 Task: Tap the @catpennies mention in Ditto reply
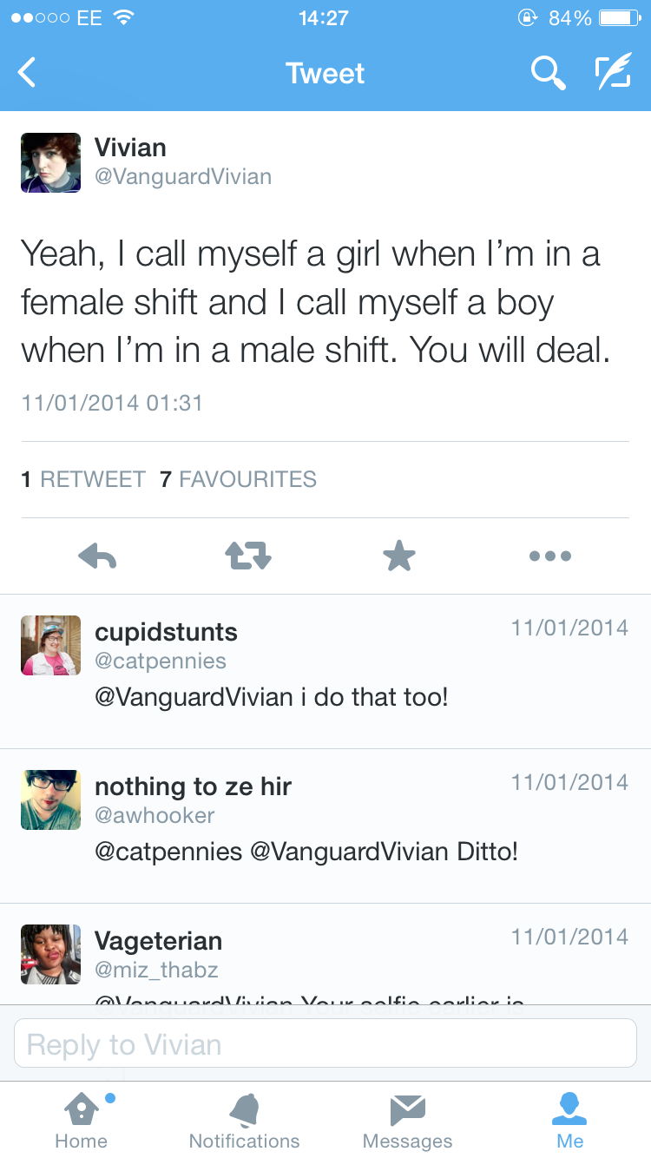coord(168,851)
